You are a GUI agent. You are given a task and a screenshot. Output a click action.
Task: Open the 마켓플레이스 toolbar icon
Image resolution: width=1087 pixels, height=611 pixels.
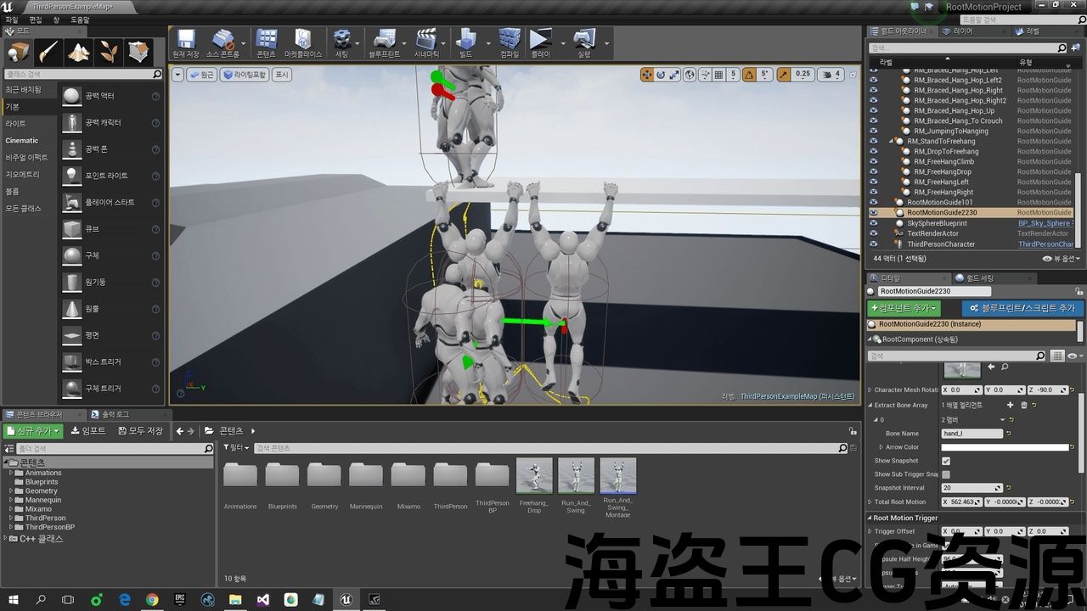pyautogui.click(x=302, y=41)
